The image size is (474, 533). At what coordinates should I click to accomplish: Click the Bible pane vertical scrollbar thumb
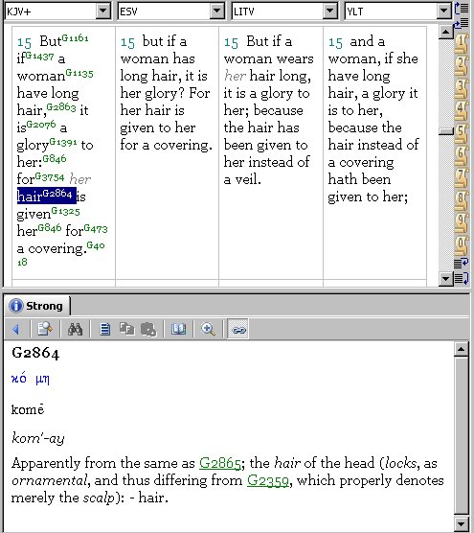(446, 131)
